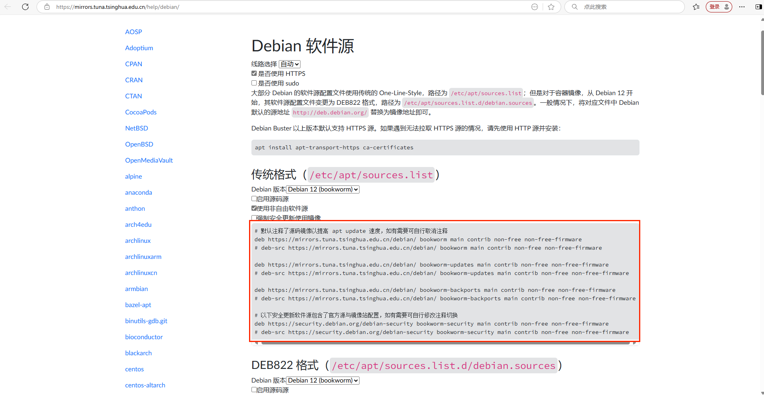Enable 启用源码源 under DEB822 格式
This screenshot has width=764, height=395.
click(254, 390)
